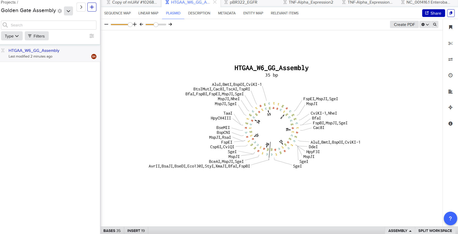The width and height of the screenshot is (458, 234).
Task: Click the HpyF3I enzyme label
Action: coord(313,152)
